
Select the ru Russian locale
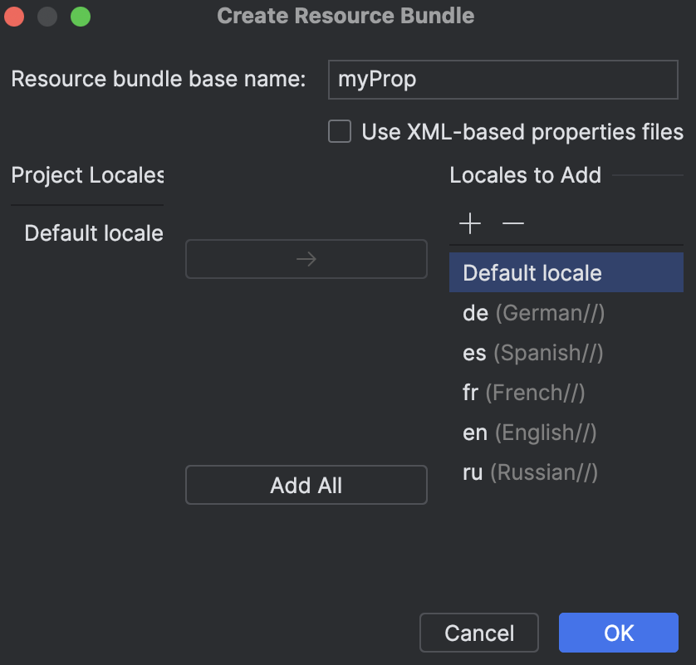(532, 472)
